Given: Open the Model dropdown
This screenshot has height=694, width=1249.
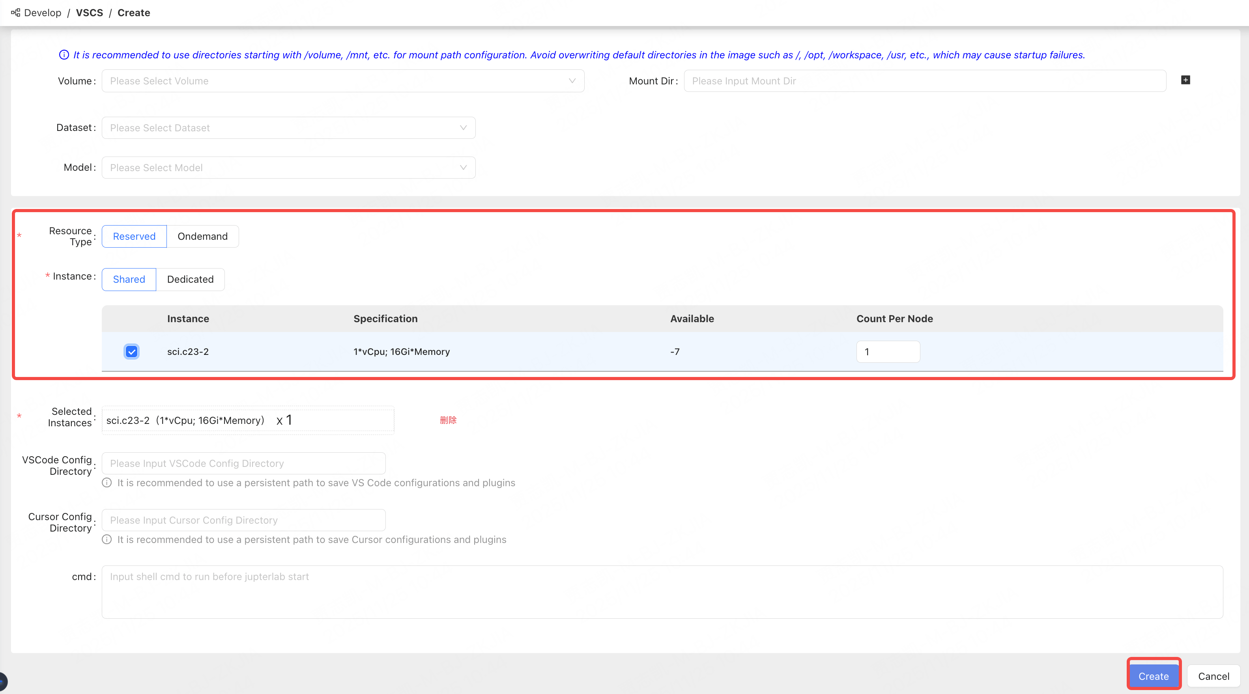Looking at the screenshot, I should pyautogui.click(x=288, y=168).
